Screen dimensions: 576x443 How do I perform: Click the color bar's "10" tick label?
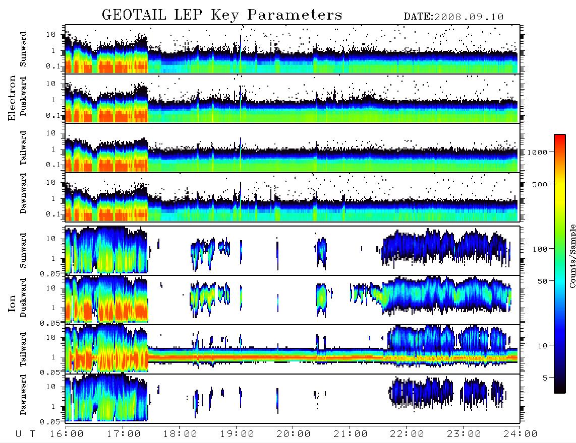(542, 346)
